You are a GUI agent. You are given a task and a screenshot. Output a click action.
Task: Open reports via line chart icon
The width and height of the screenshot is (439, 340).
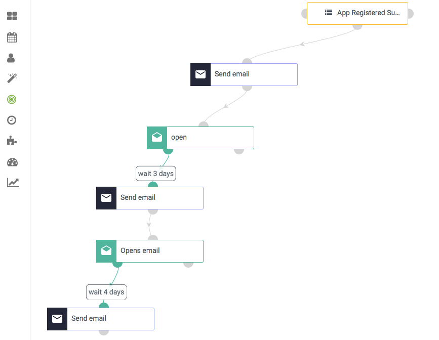(x=13, y=183)
